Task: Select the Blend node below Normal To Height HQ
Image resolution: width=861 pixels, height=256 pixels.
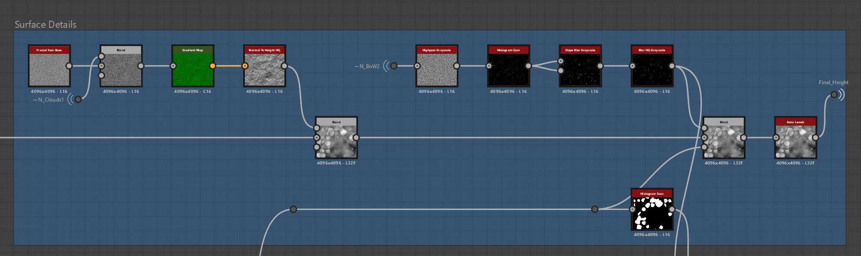Action: point(336,138)
